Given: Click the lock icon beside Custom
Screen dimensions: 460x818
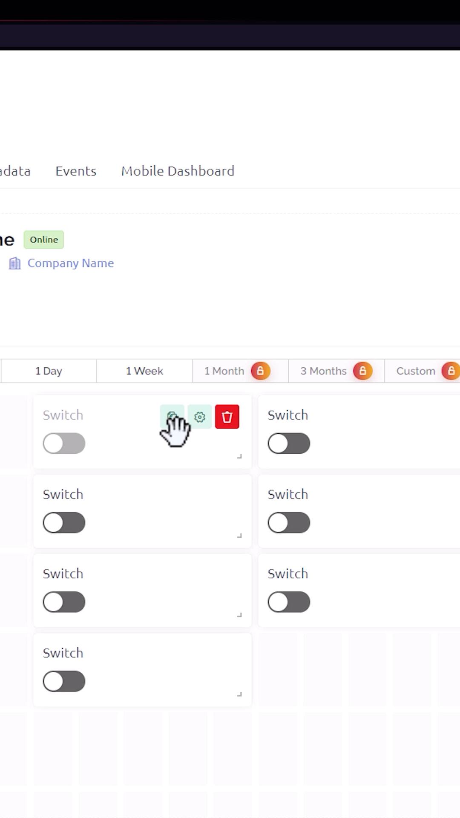Looking at the screenshot, I should pyautogui.click(x=451, y=371).
